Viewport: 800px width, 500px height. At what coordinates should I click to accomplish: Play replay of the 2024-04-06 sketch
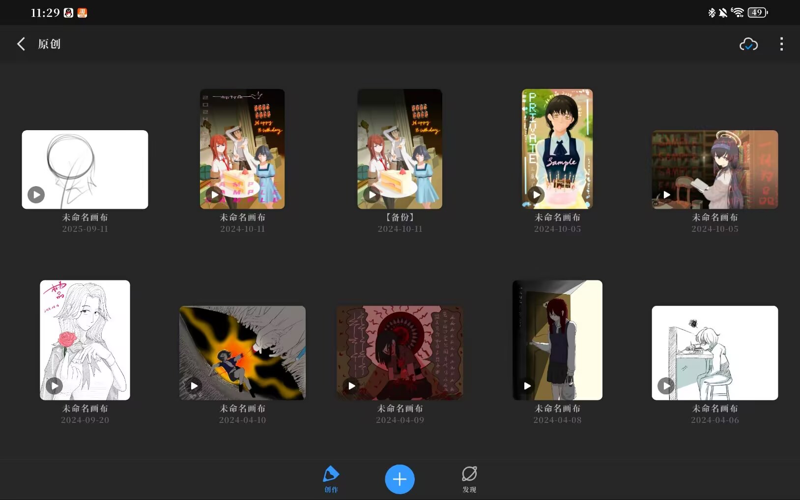click(666, 386)
